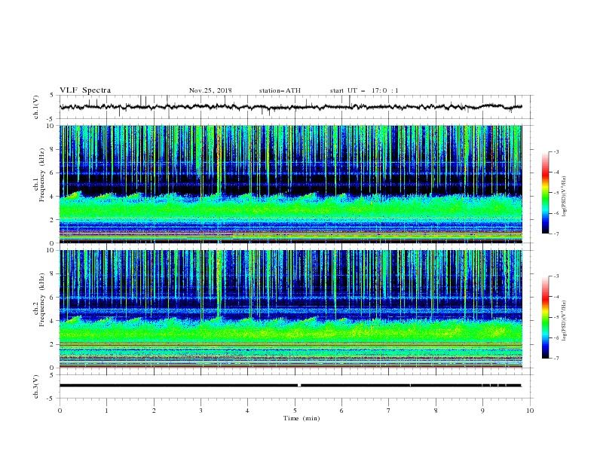The height and width of the screenshot is (461, 597).
Task: Click the ch.2 frequency tick label "8"
Action: pyautogui.click(x=53, y=274)
